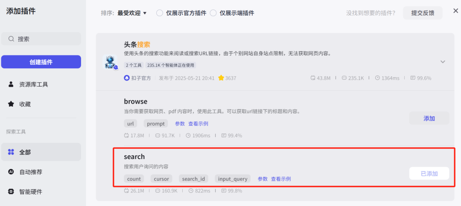Click the yellow star rating icon
This screenshot has width=461, height=206.
pos(221,78)
